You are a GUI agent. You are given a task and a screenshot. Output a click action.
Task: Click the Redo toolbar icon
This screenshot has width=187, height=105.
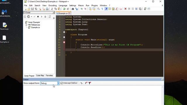point(68,9)
